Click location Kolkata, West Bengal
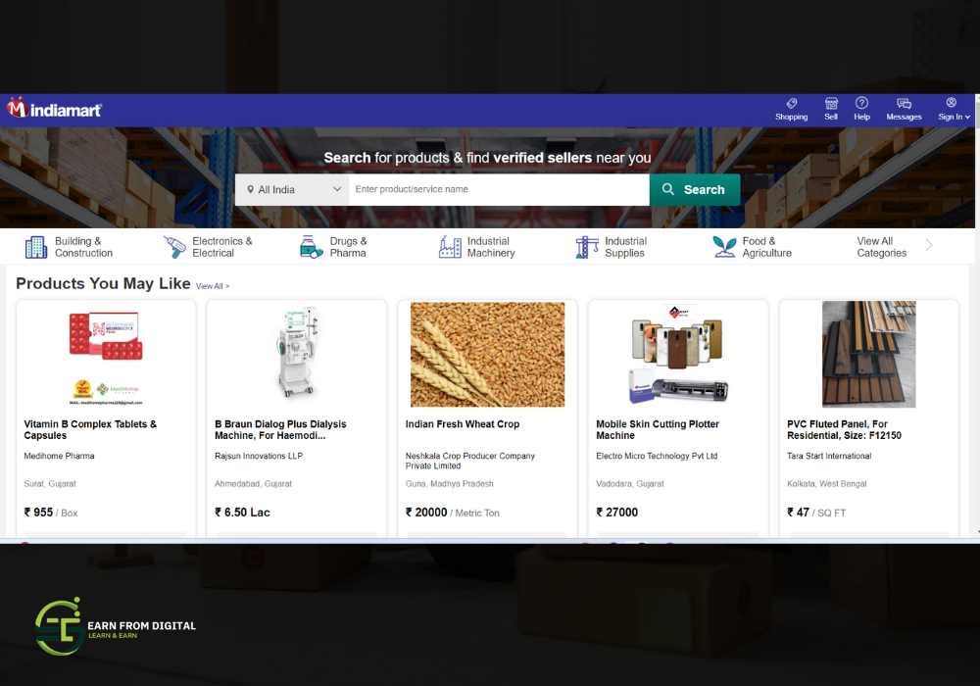Viewport: 980px width, 686px height. coord(826,483)
